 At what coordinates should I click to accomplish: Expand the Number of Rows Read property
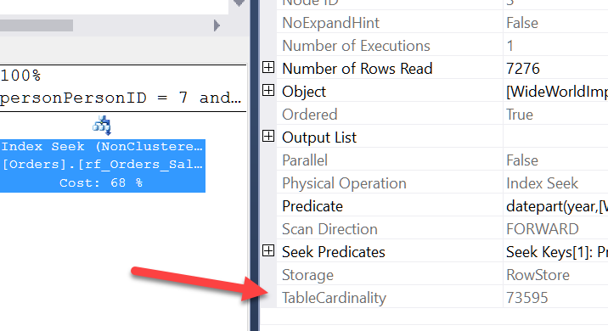pos(268,67)
